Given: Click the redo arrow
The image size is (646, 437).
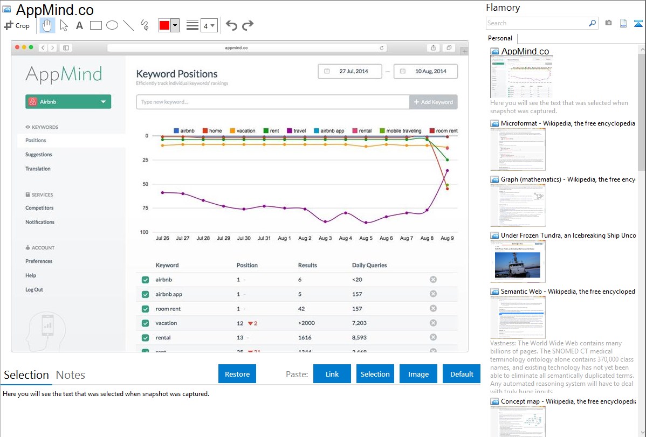Looking at the screenshot, I should click(x=248, y=25).
